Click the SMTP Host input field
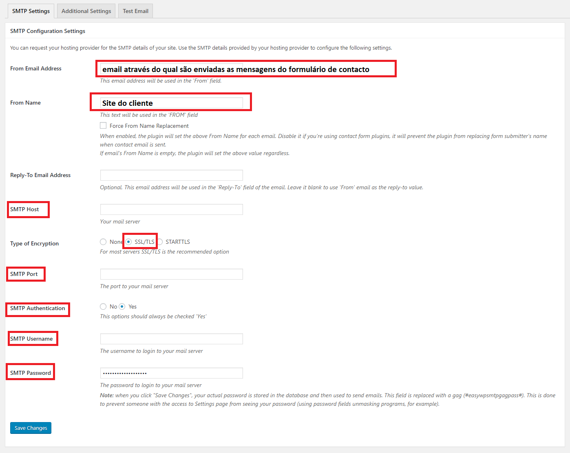Image resolution: width=570 pixels, height=453 pixels. coord(171,209)
